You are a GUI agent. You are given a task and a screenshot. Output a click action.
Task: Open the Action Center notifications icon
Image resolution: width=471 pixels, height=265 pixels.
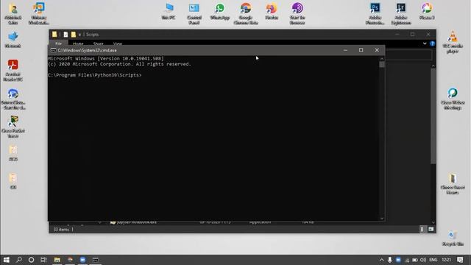460,260
